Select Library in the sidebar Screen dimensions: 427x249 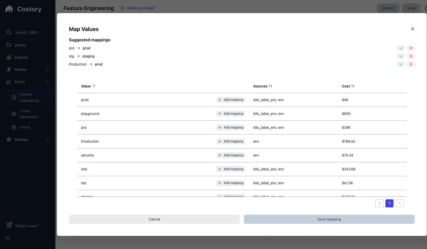(x=21, y=45)
